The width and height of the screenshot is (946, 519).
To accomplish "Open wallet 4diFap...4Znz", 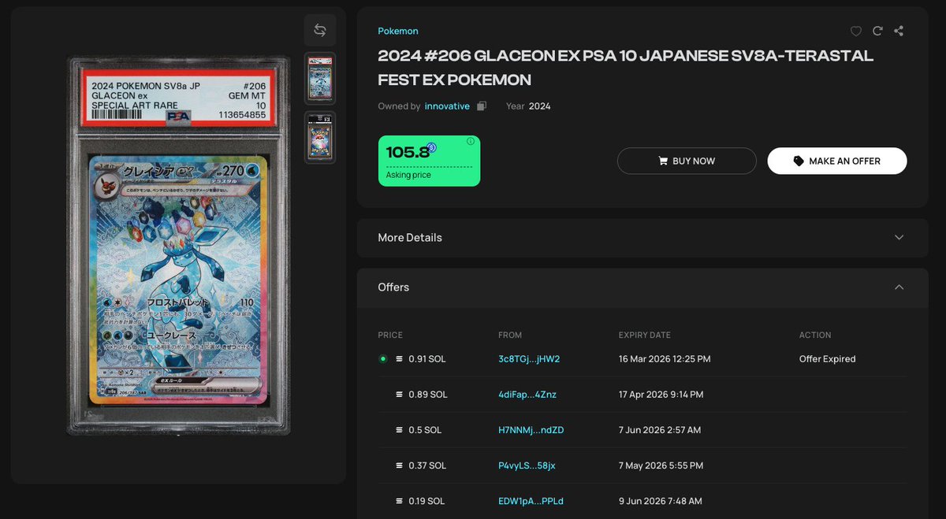I will tap(527, 395).
